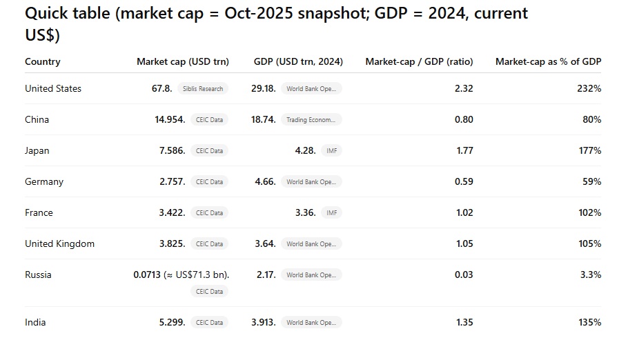Viewport: 637px width, 349px height.
Task: Open CEIC Data source in India row
Action: click(x=209, y=323)
